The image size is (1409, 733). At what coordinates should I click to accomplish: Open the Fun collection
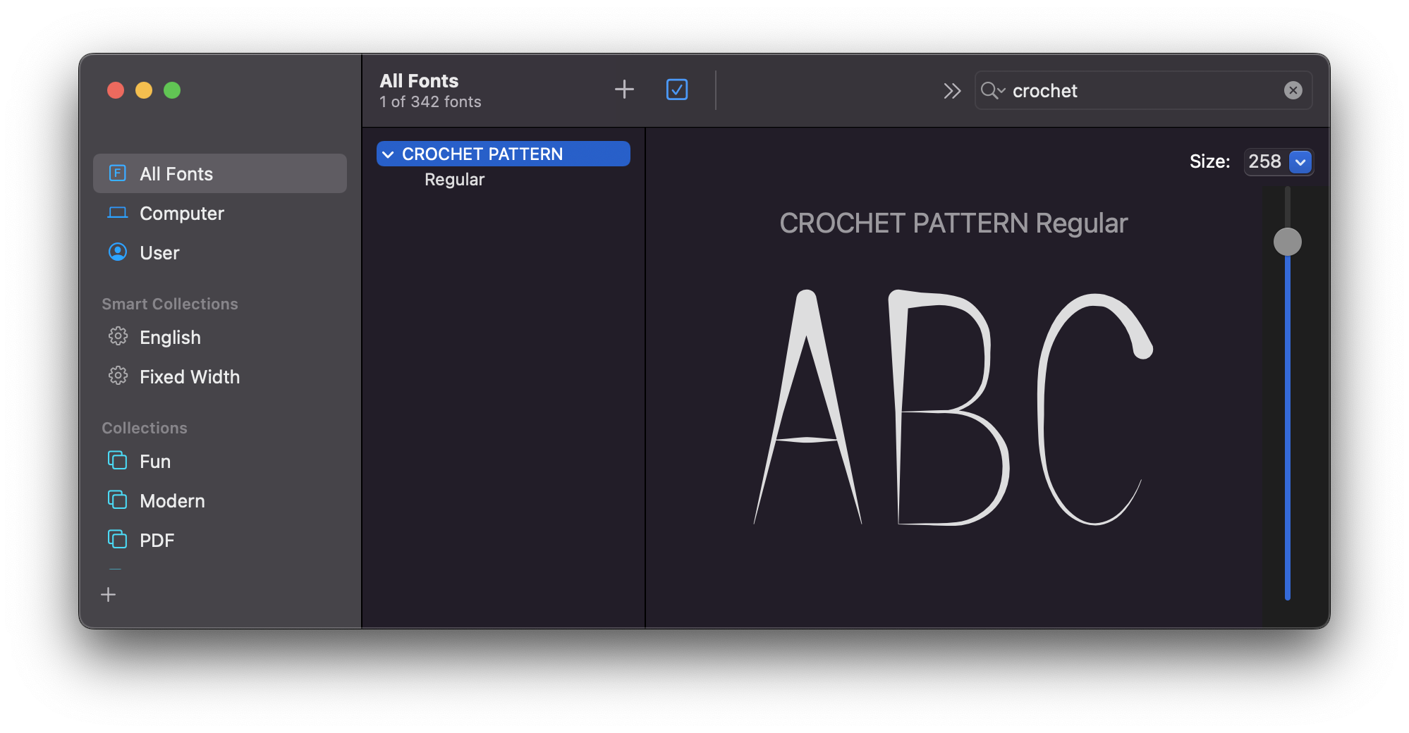pos(219,461)
